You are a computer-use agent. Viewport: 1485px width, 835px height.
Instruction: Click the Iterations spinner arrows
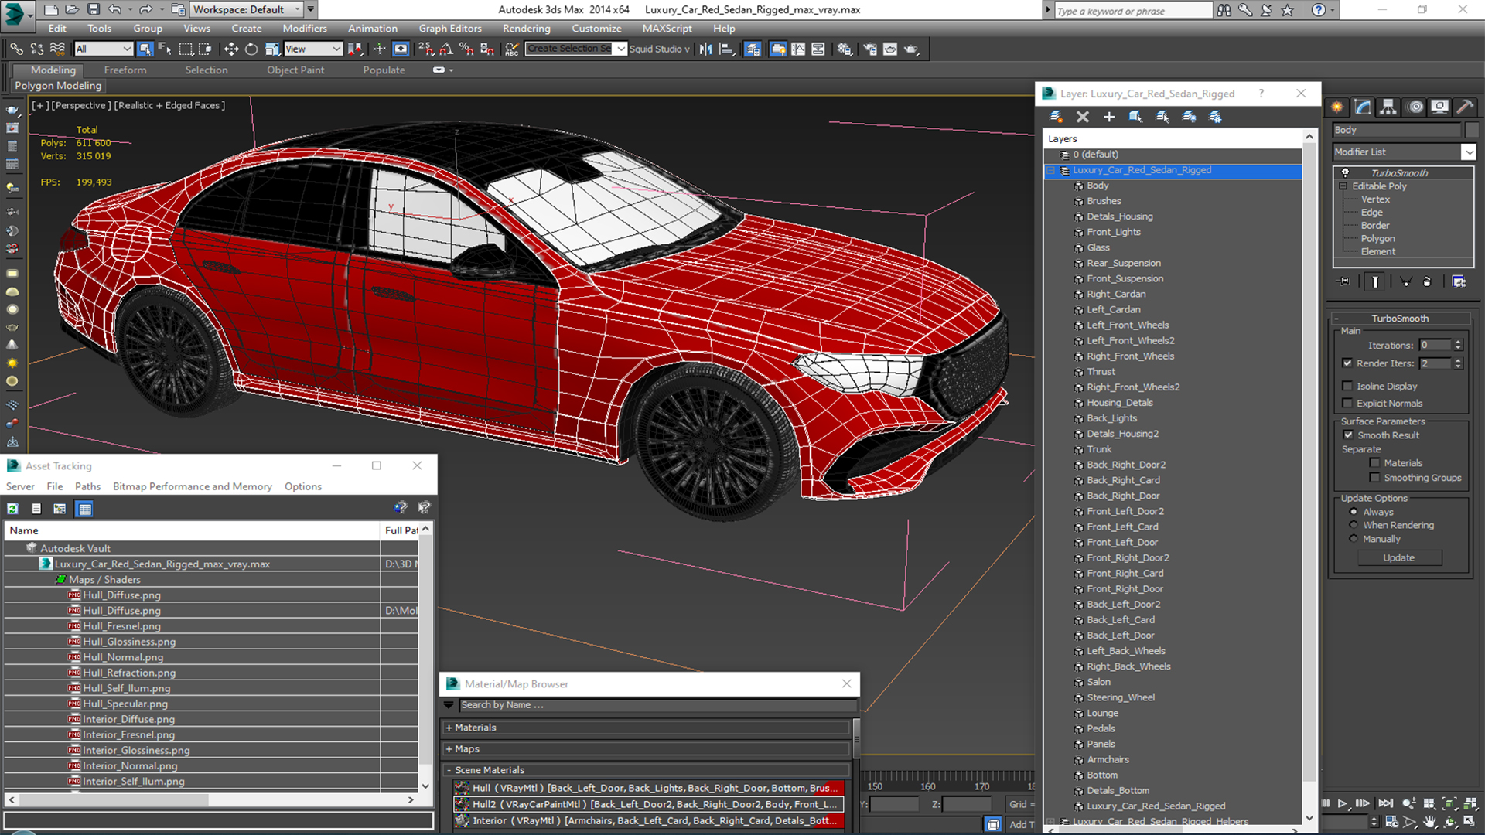(x=1458, y=345)
